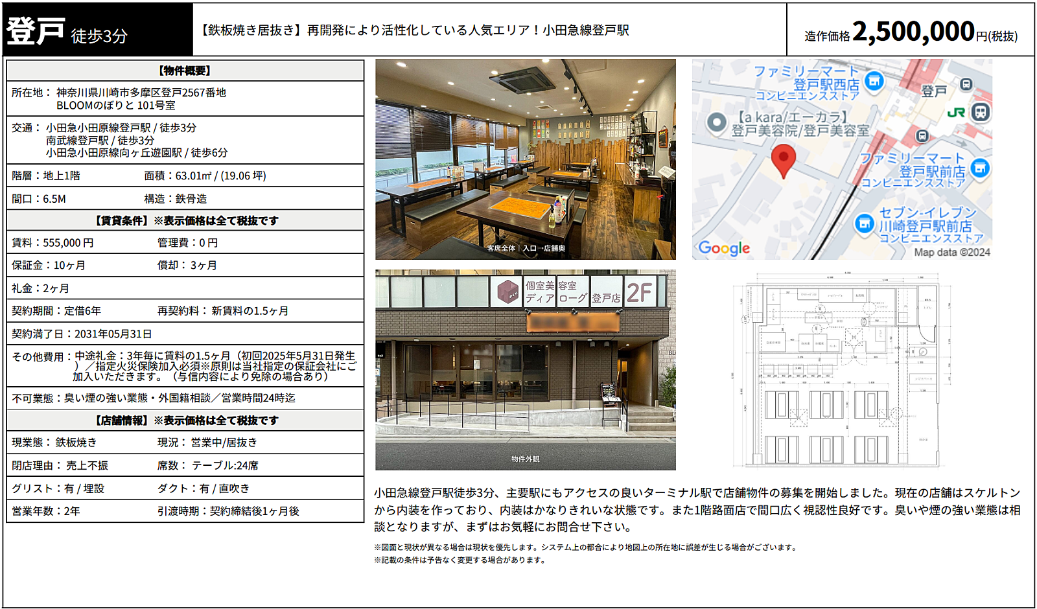The width and height of the screenshot is (1037, 609).
Task: Click the FamilyMart 登戸駅前店 store marker
Action: 980,169
